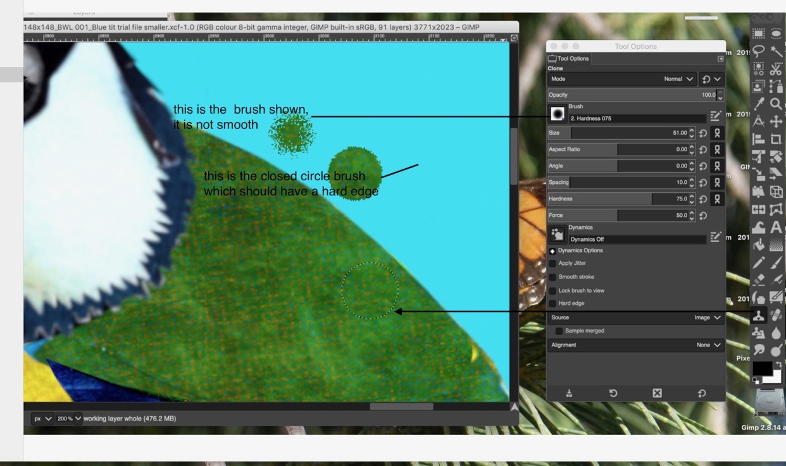This screenshot has height=466, width=786.
Task: Select the Rectangle Select tool
Action: 758,34
